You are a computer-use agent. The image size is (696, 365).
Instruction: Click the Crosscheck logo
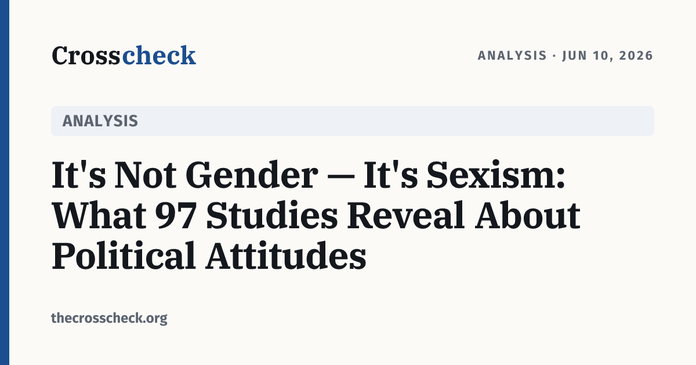coord(124,56)
